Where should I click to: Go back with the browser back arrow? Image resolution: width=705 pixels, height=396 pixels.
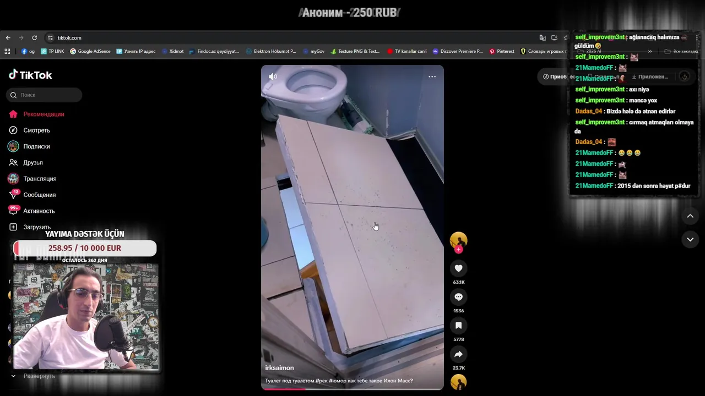8,38
